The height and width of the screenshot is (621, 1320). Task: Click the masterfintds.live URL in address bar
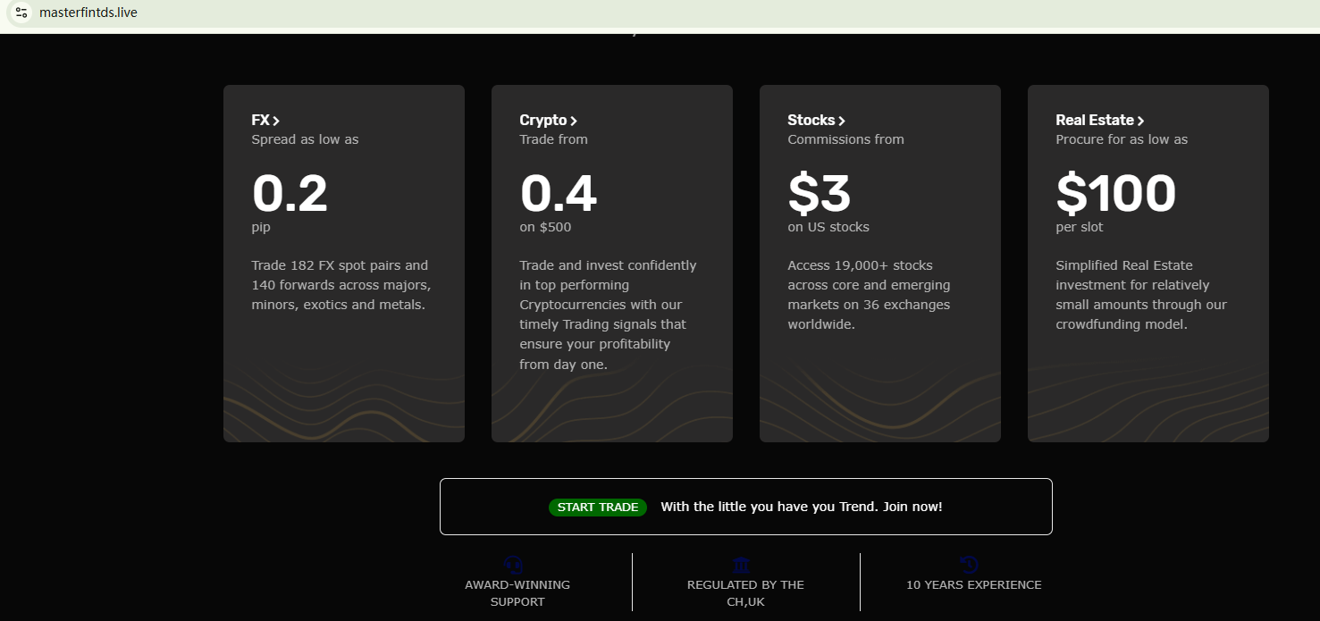pos(88,13)
